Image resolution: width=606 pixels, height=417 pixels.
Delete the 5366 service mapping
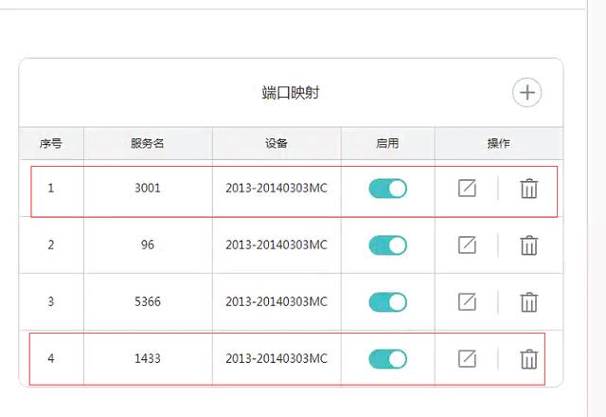click(x=528, y=302)
